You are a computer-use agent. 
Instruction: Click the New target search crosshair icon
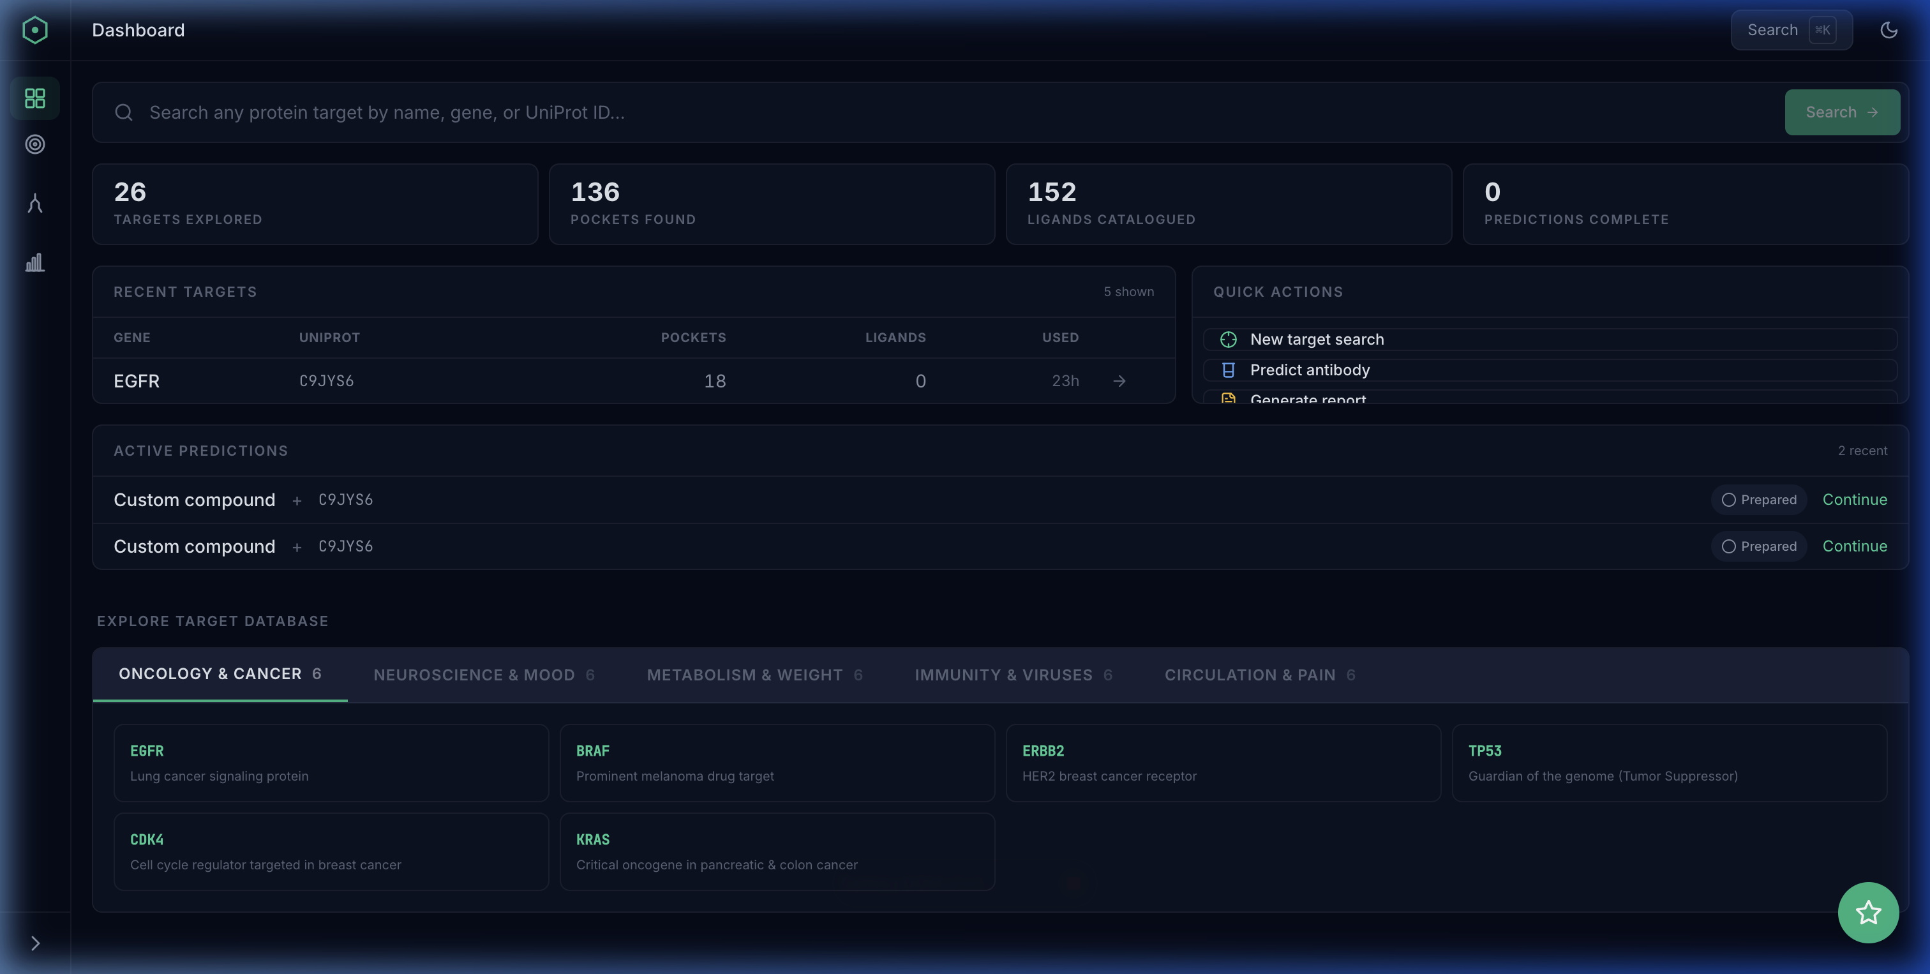click(x=1228, y=340)
